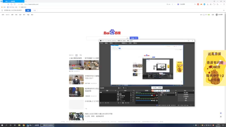Click the red extension icon in browser toolbar
The width and height of the screenshot is (226, 127).
click(x=198, y=4)
